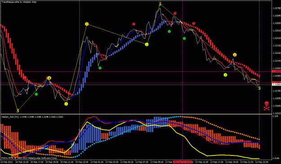Select the yellow 3 marker at the lowest trough on the left
The width and height of the screenshot is (281, 164).
18,111
